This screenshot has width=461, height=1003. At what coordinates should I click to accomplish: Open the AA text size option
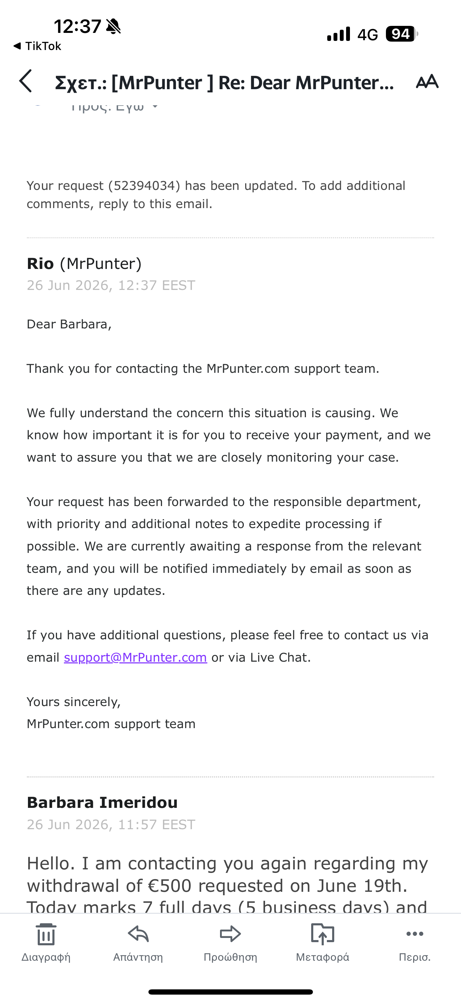[x=427, y=81]
